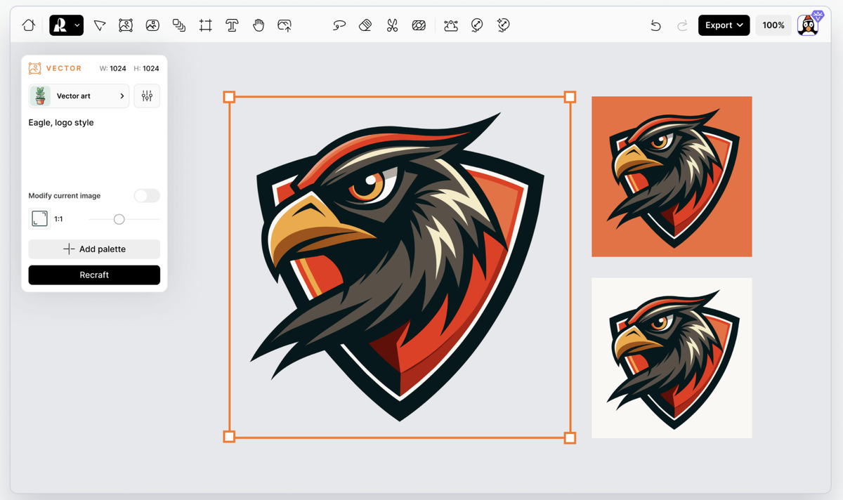Select the eagle image with white background
Image resolution: width=843 pixels, height=500 pixels.
(672, 358)
